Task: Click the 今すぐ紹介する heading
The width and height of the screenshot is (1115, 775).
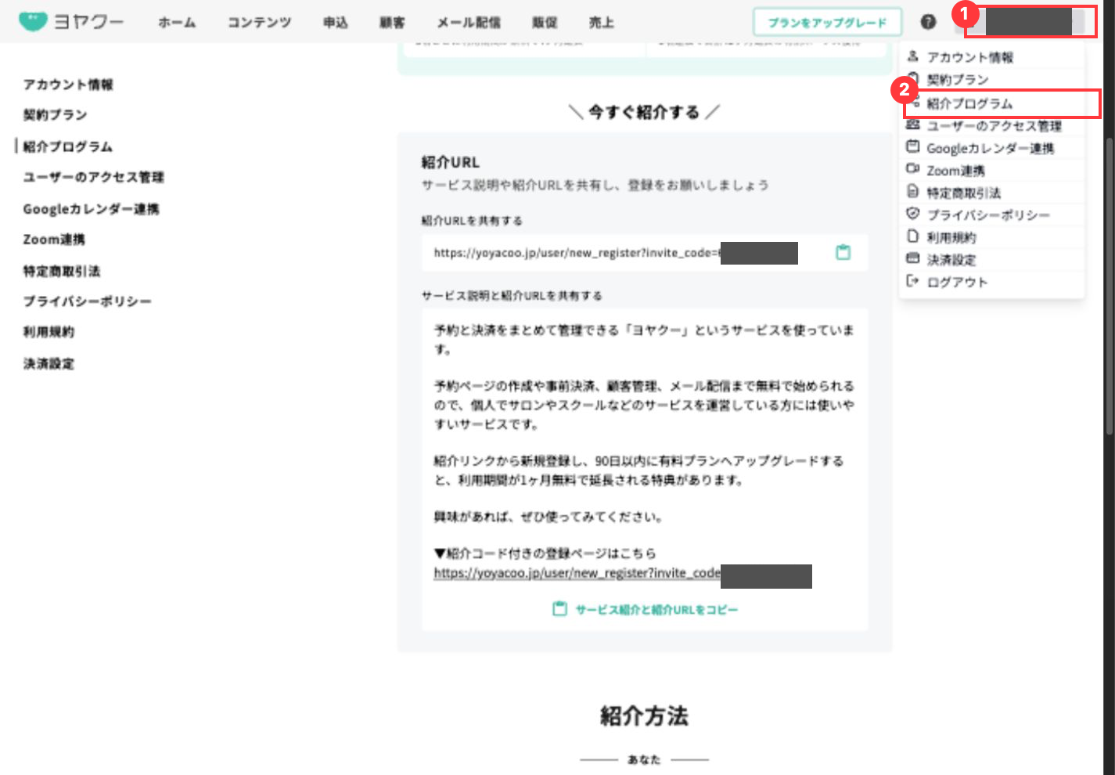Action: click(x=644, y=113)
